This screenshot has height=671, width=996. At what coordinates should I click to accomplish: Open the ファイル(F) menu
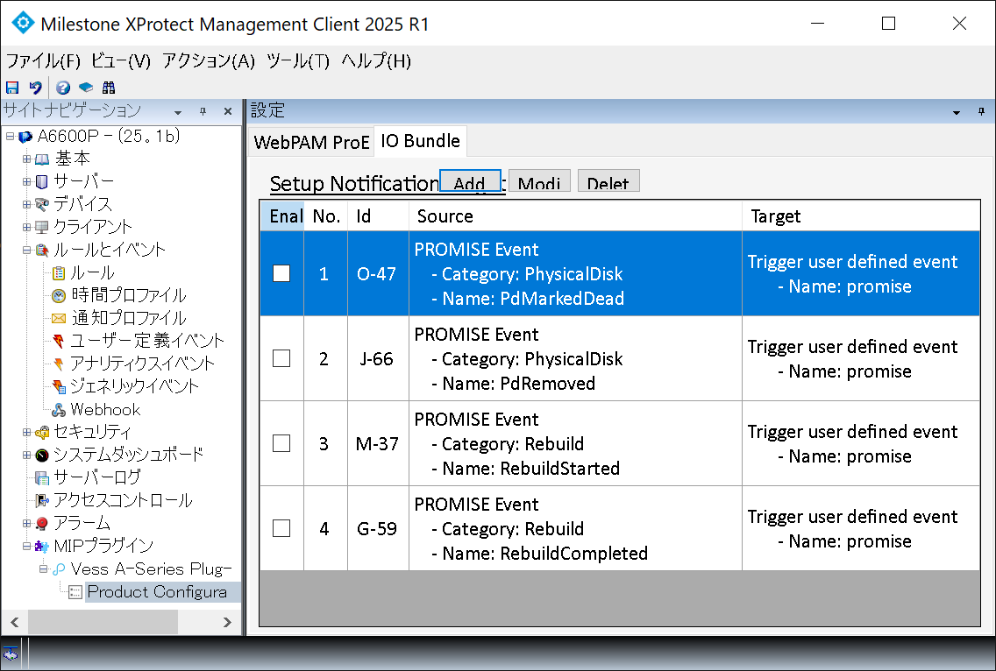coord(43,61)
